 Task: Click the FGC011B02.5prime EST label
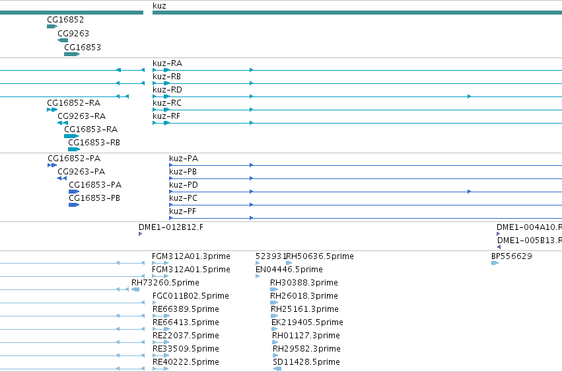[191, 296]
